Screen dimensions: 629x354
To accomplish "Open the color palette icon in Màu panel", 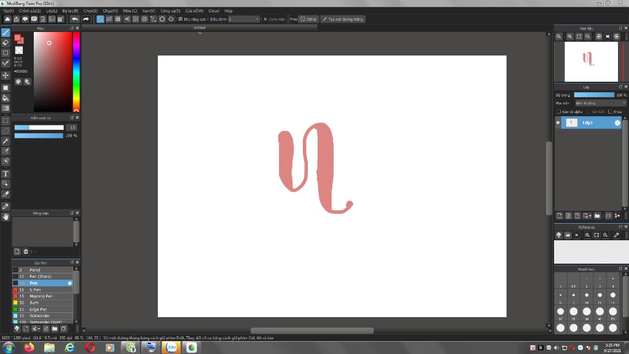I will click(18, 82).
